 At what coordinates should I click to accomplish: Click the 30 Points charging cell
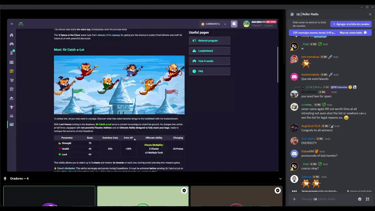click(x=178, y=149)
